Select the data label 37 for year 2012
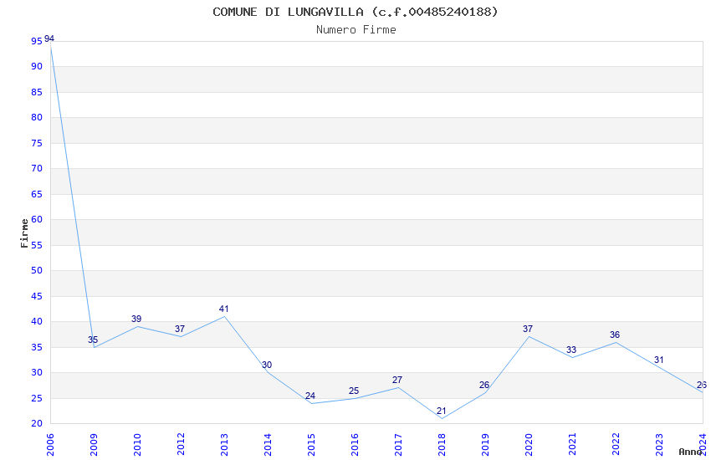Image resolution: width=711 pixels, height=460 pixels. coord(180,329)
